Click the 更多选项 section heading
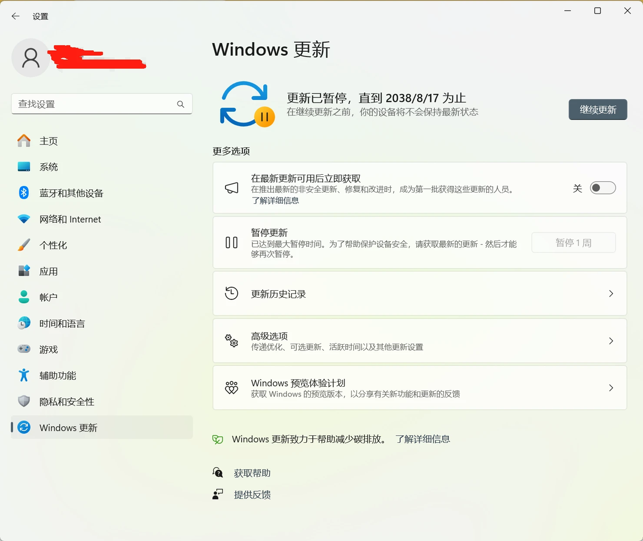The width and height of the screenshot is (643, 541). point(231,151)
